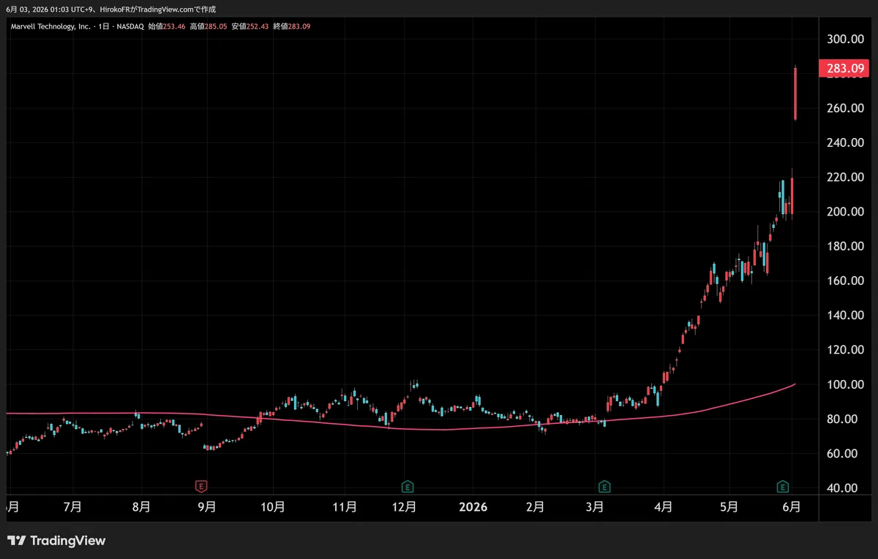Click the 120.00 price axis label
Image resolution: width=878 pixels, height=559 pixels.
pos(846,350)
